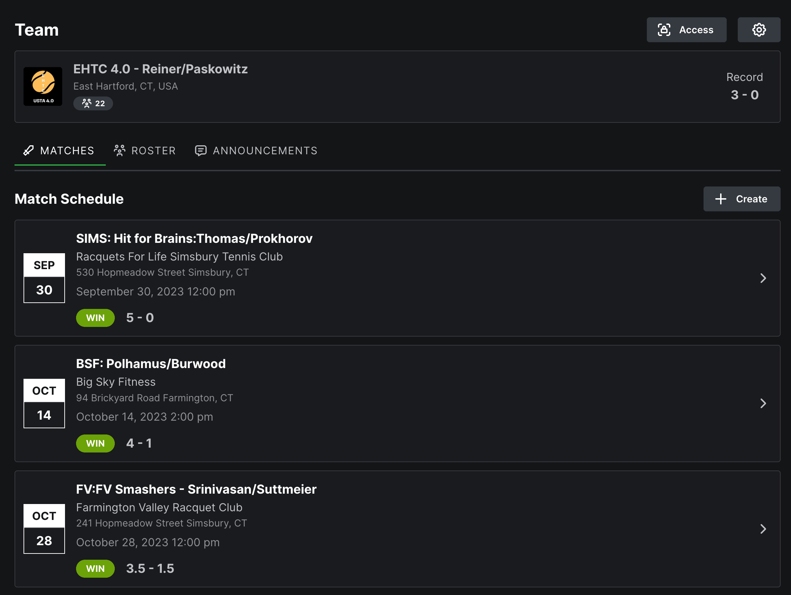This screenshot has width=791, height=595.
Task: Click the Create button
Action: (x=742, y=199)
